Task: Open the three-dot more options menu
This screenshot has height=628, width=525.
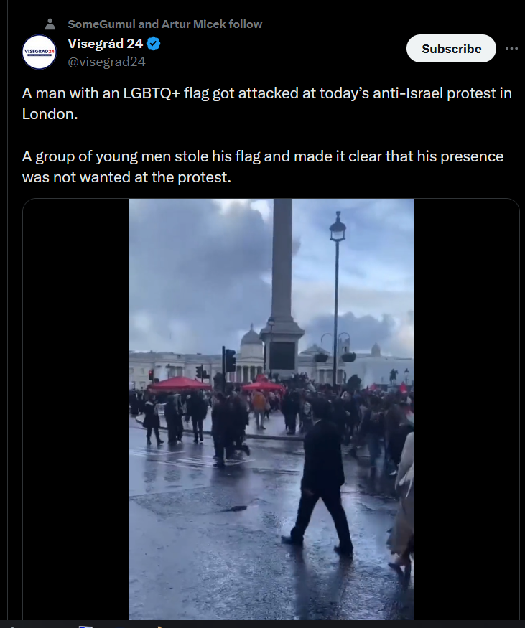Action: 511,49
